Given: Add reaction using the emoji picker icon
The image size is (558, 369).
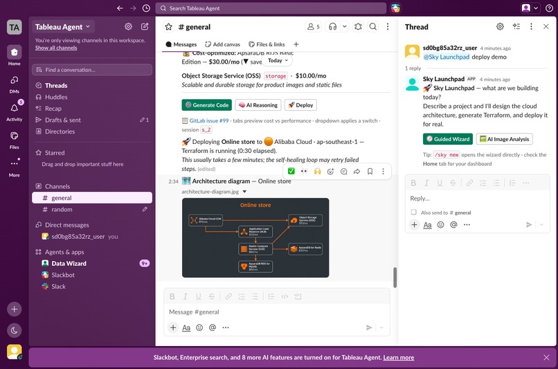Looking at the screenshot, I should point(330,171).
